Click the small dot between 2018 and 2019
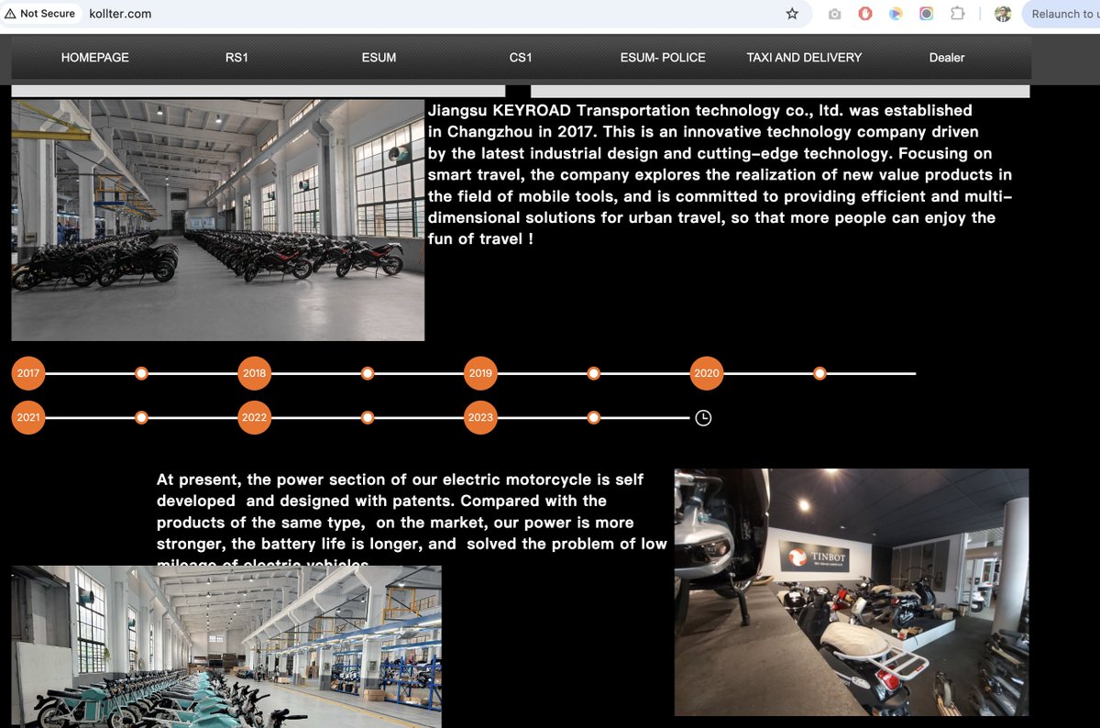Viewport: 1100px width, 728px height. pos(368,373)
